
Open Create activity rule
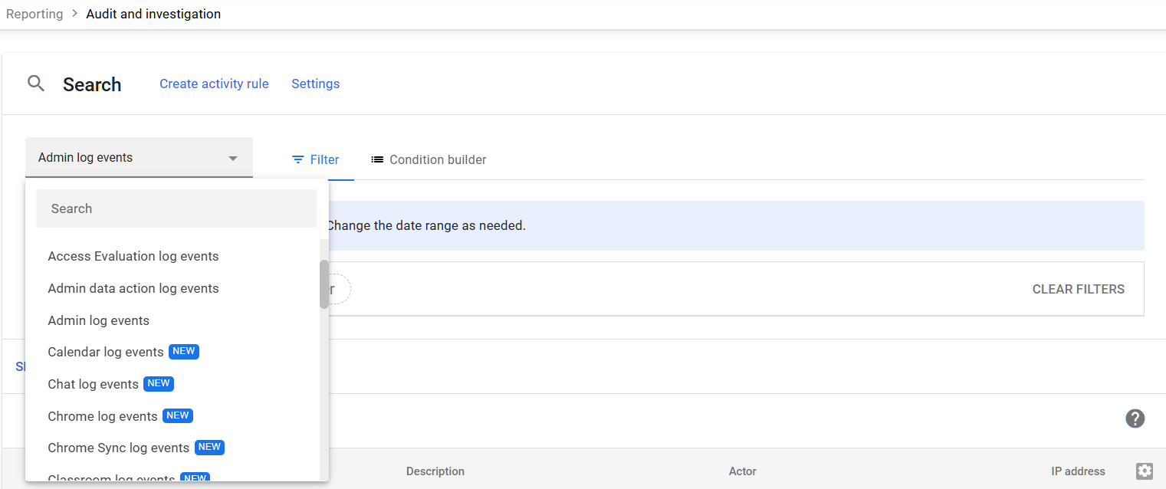pos(214,84)
